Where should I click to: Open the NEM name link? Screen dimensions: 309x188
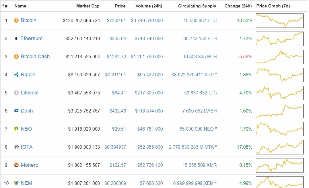click(26, 183)
